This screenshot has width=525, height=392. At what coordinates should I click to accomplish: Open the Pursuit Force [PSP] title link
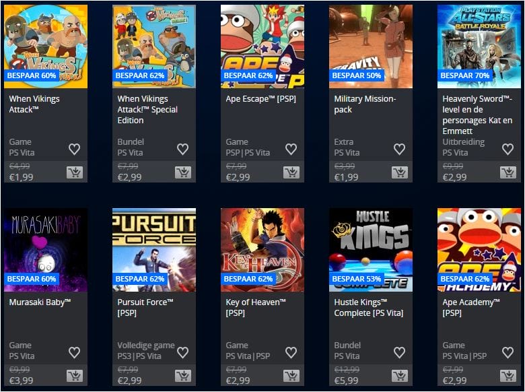145,307
